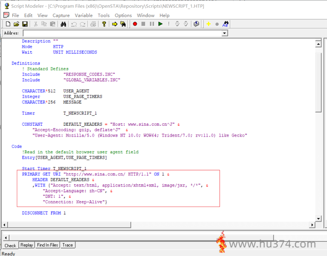Click the DISCONNECT FROM 1 code line

[x=44, y=213]
